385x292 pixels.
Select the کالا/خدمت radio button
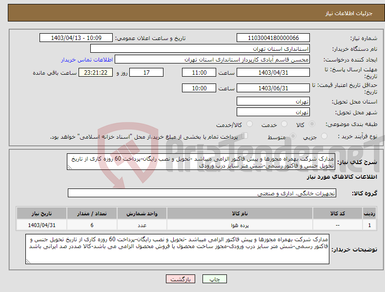pos(249,124)
